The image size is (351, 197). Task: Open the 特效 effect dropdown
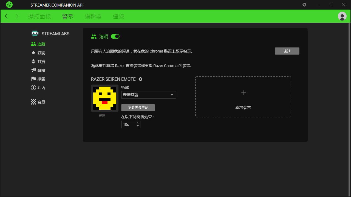[x=148, y=95]
